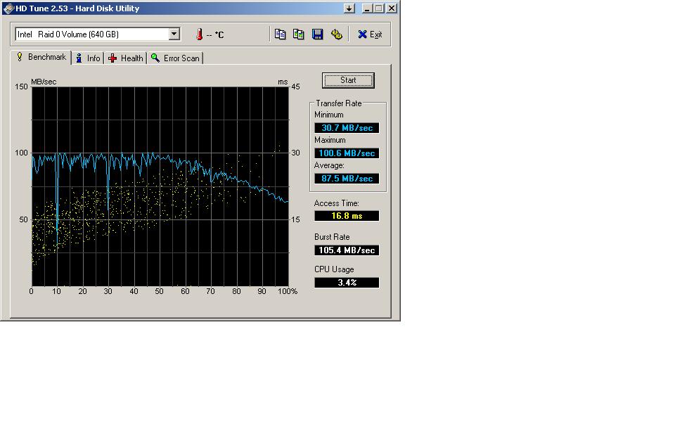Screen dimensions: 675x422
Task: Open the Health tab
Action: 126,58
